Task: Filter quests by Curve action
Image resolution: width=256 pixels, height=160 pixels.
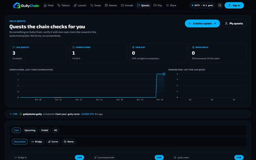Action: click(53, 142)
